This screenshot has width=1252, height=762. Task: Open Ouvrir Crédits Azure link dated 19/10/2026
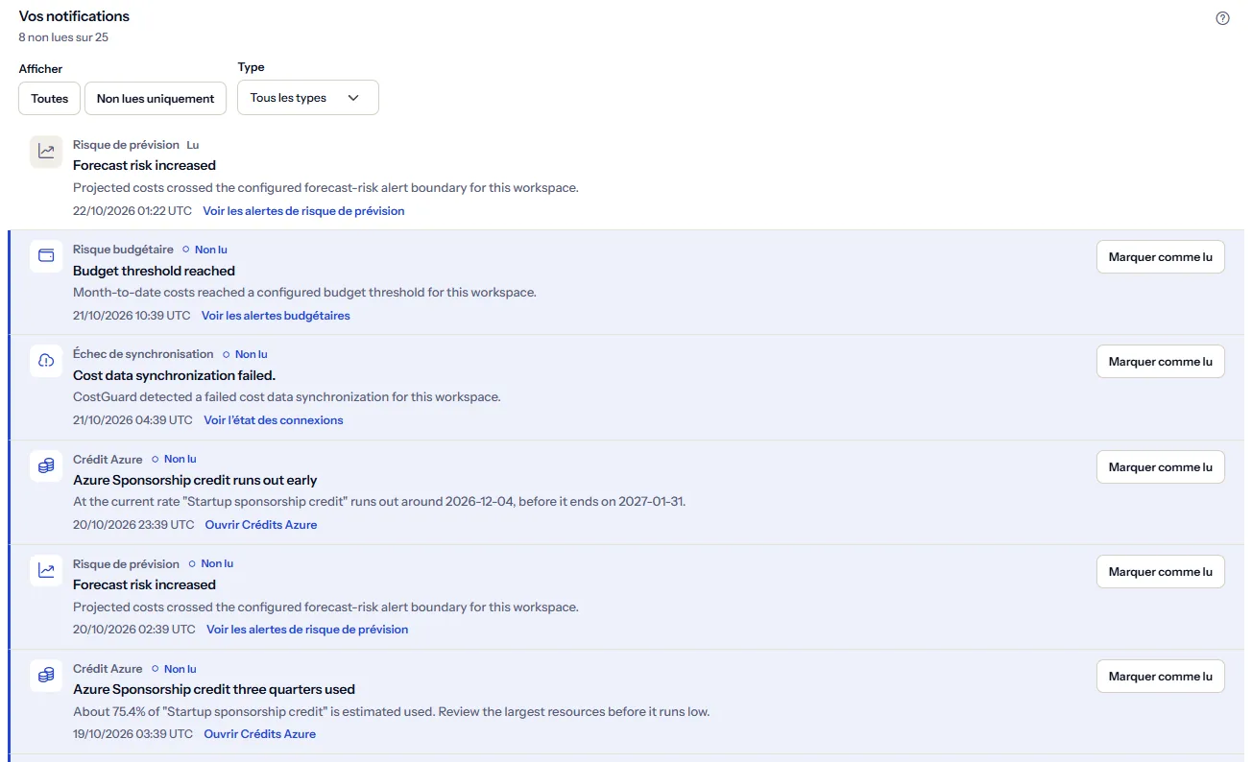259,734
